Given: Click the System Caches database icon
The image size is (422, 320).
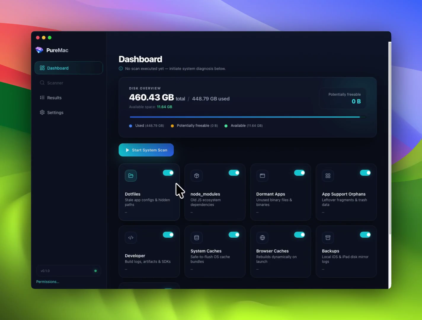Looking at the screenshot, I should (196, 238).
